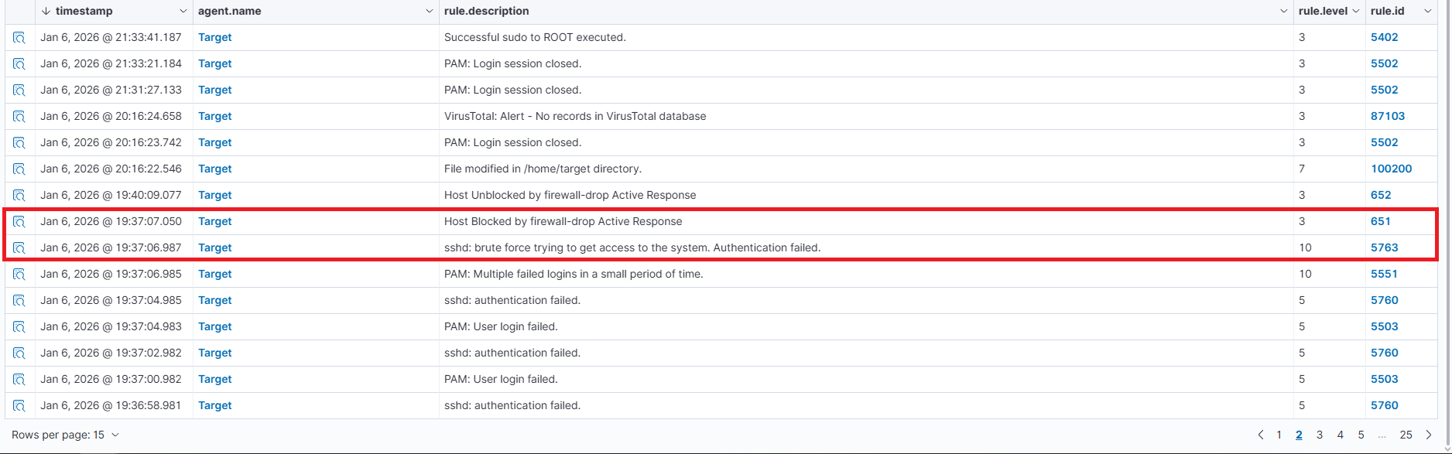Inspect document details for the 20:16:23.742 row

point(19,142)
